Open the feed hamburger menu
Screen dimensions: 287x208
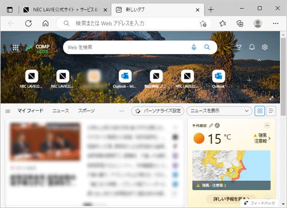pyautogui.click(x=8, y=111)
